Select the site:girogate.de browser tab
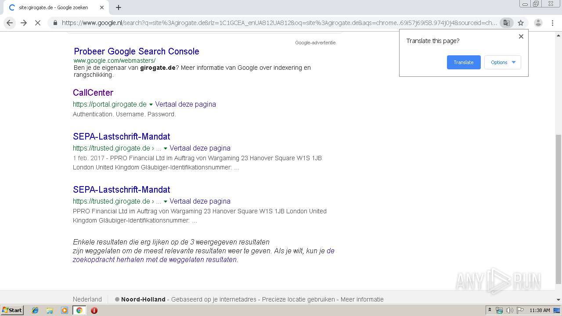This screenshot has height=316, width=562. coord(54,7)
